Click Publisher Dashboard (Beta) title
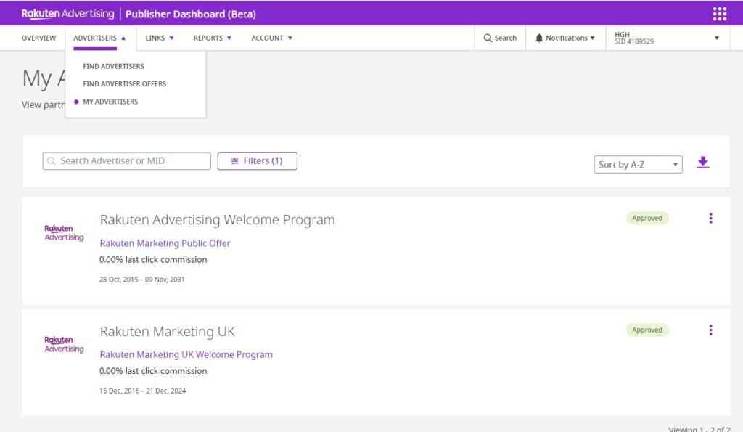Screen dimensions: 743x432 point(191,15)
